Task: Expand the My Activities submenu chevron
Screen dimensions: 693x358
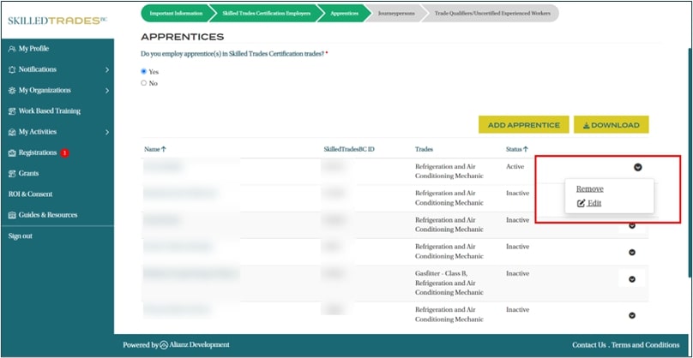Action: [x=106, y=132]
